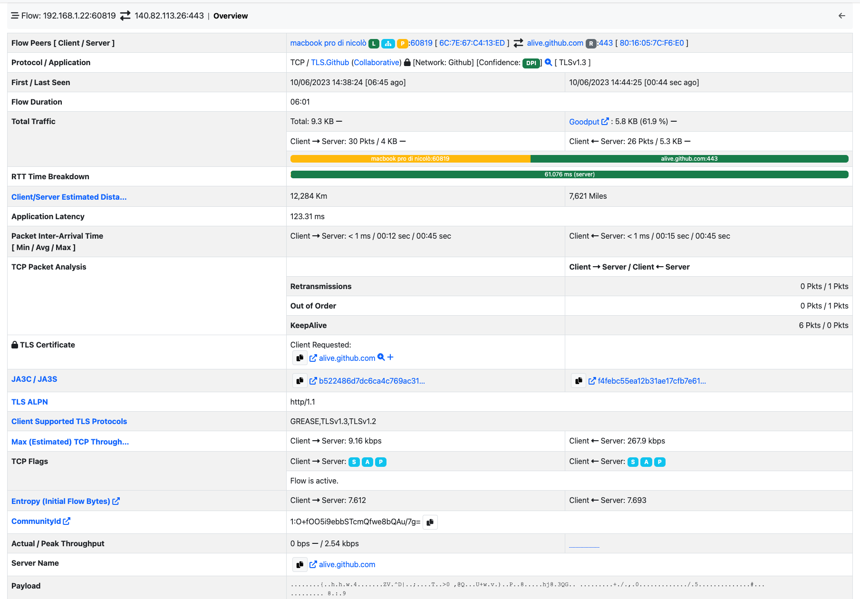This screenshot has height=599, width=860.
Task: Open the server port 443 link
Action: coord(606,43)
